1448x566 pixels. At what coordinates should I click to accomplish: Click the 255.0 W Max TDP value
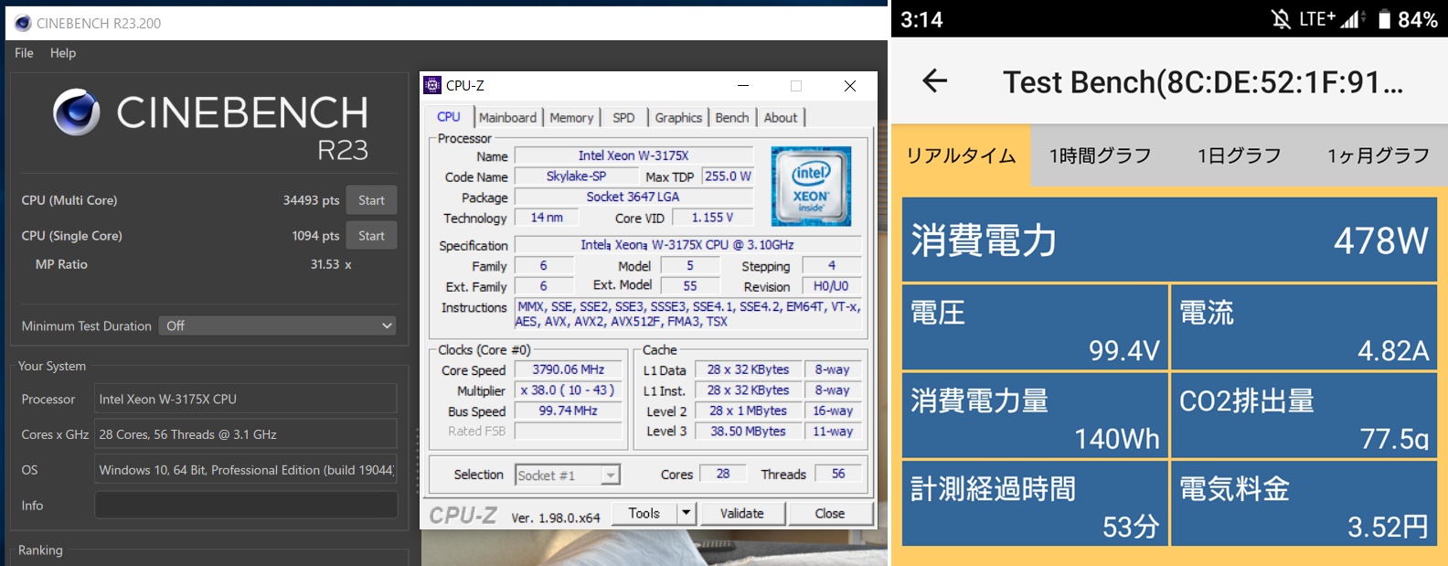coord(728,176)
